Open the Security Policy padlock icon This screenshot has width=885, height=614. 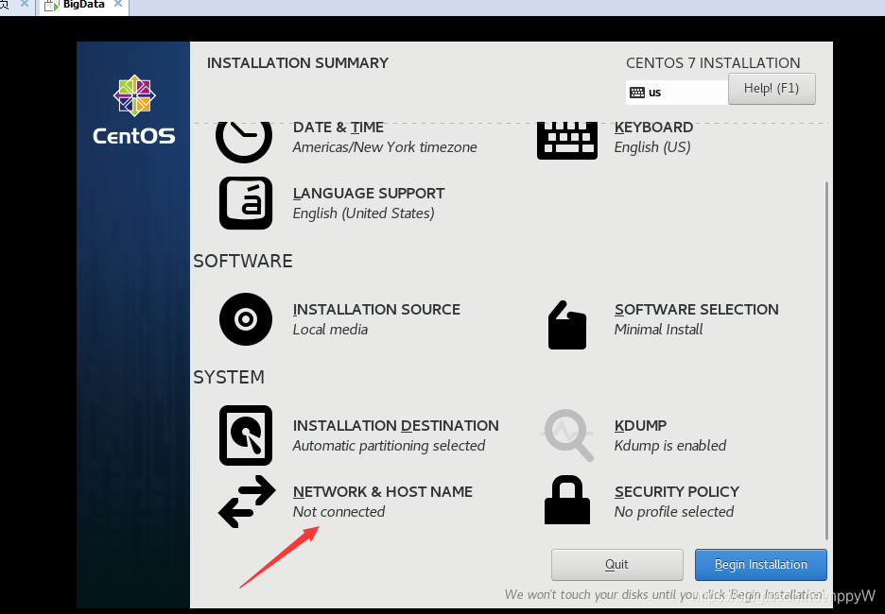[566, 500]
